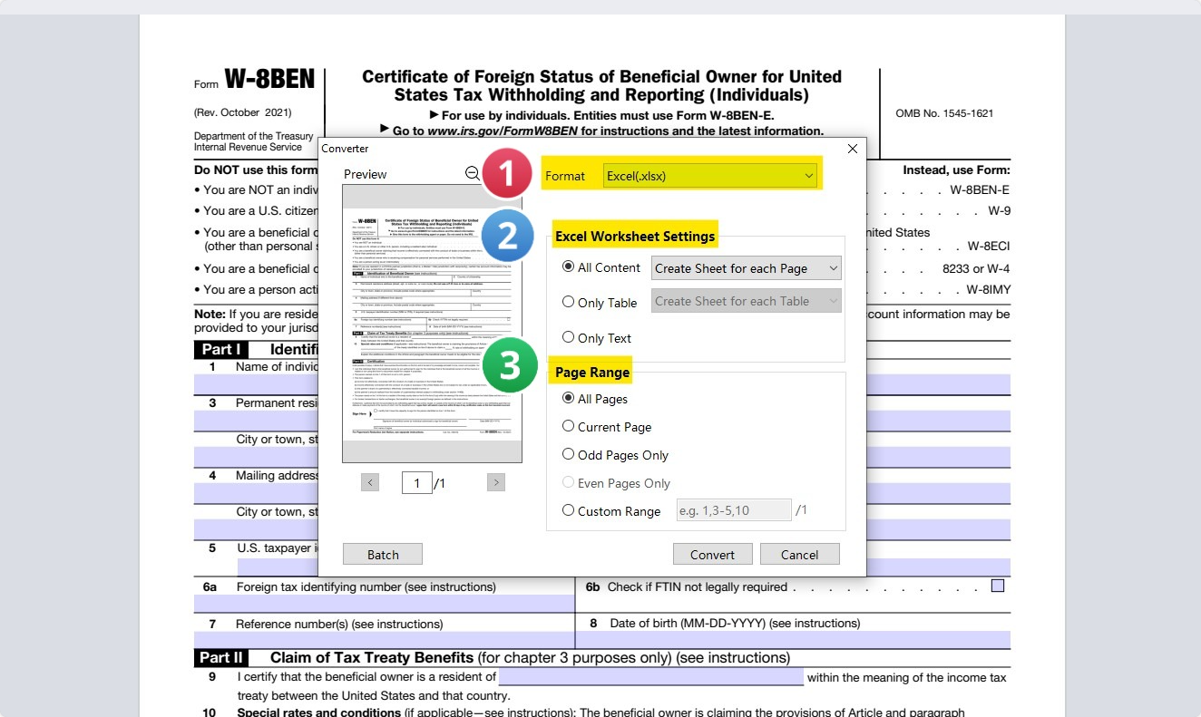This screenshot has width=1201, height=717.
Task: Click the 'Internal Revenue Service' text
Action: [x=248, y=147]
